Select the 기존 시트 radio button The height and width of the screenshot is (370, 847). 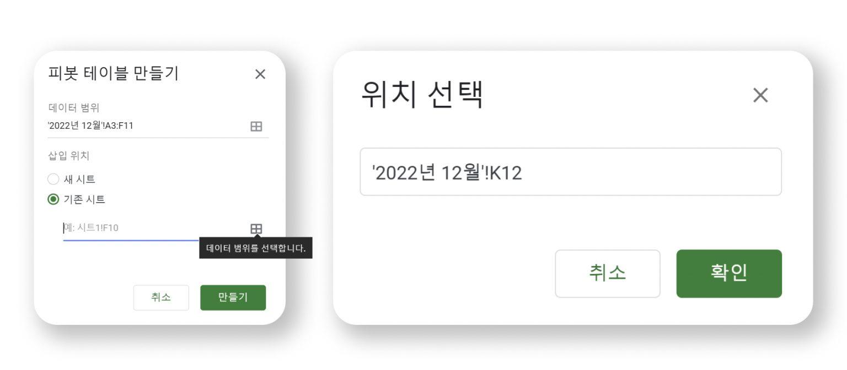point(53,199)
